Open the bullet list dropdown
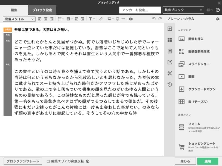222x166 pixels. point(61,19)
